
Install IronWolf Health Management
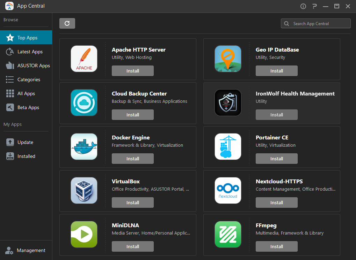[277, 115]
